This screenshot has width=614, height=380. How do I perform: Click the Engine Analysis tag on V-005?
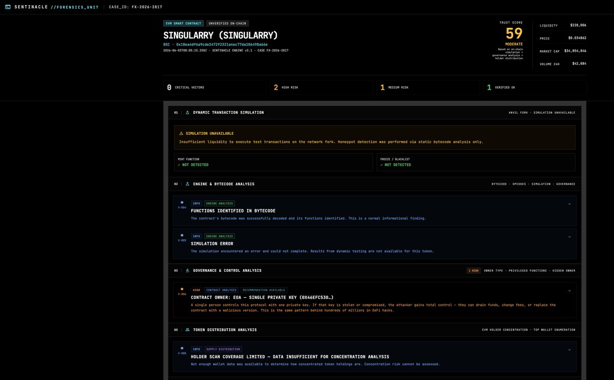pyautogui.click(x=220, y=236)
